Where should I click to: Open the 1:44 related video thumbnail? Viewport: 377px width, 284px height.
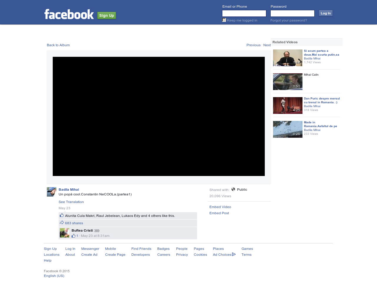click(288, 58)
